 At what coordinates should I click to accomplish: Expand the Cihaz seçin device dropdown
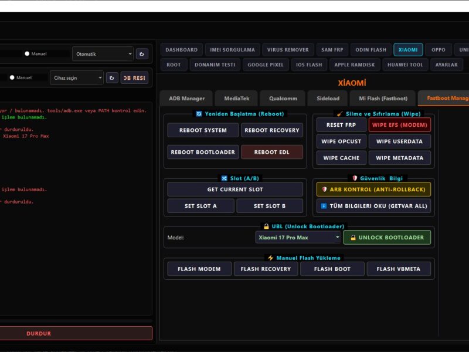click(x=76, y=77)
